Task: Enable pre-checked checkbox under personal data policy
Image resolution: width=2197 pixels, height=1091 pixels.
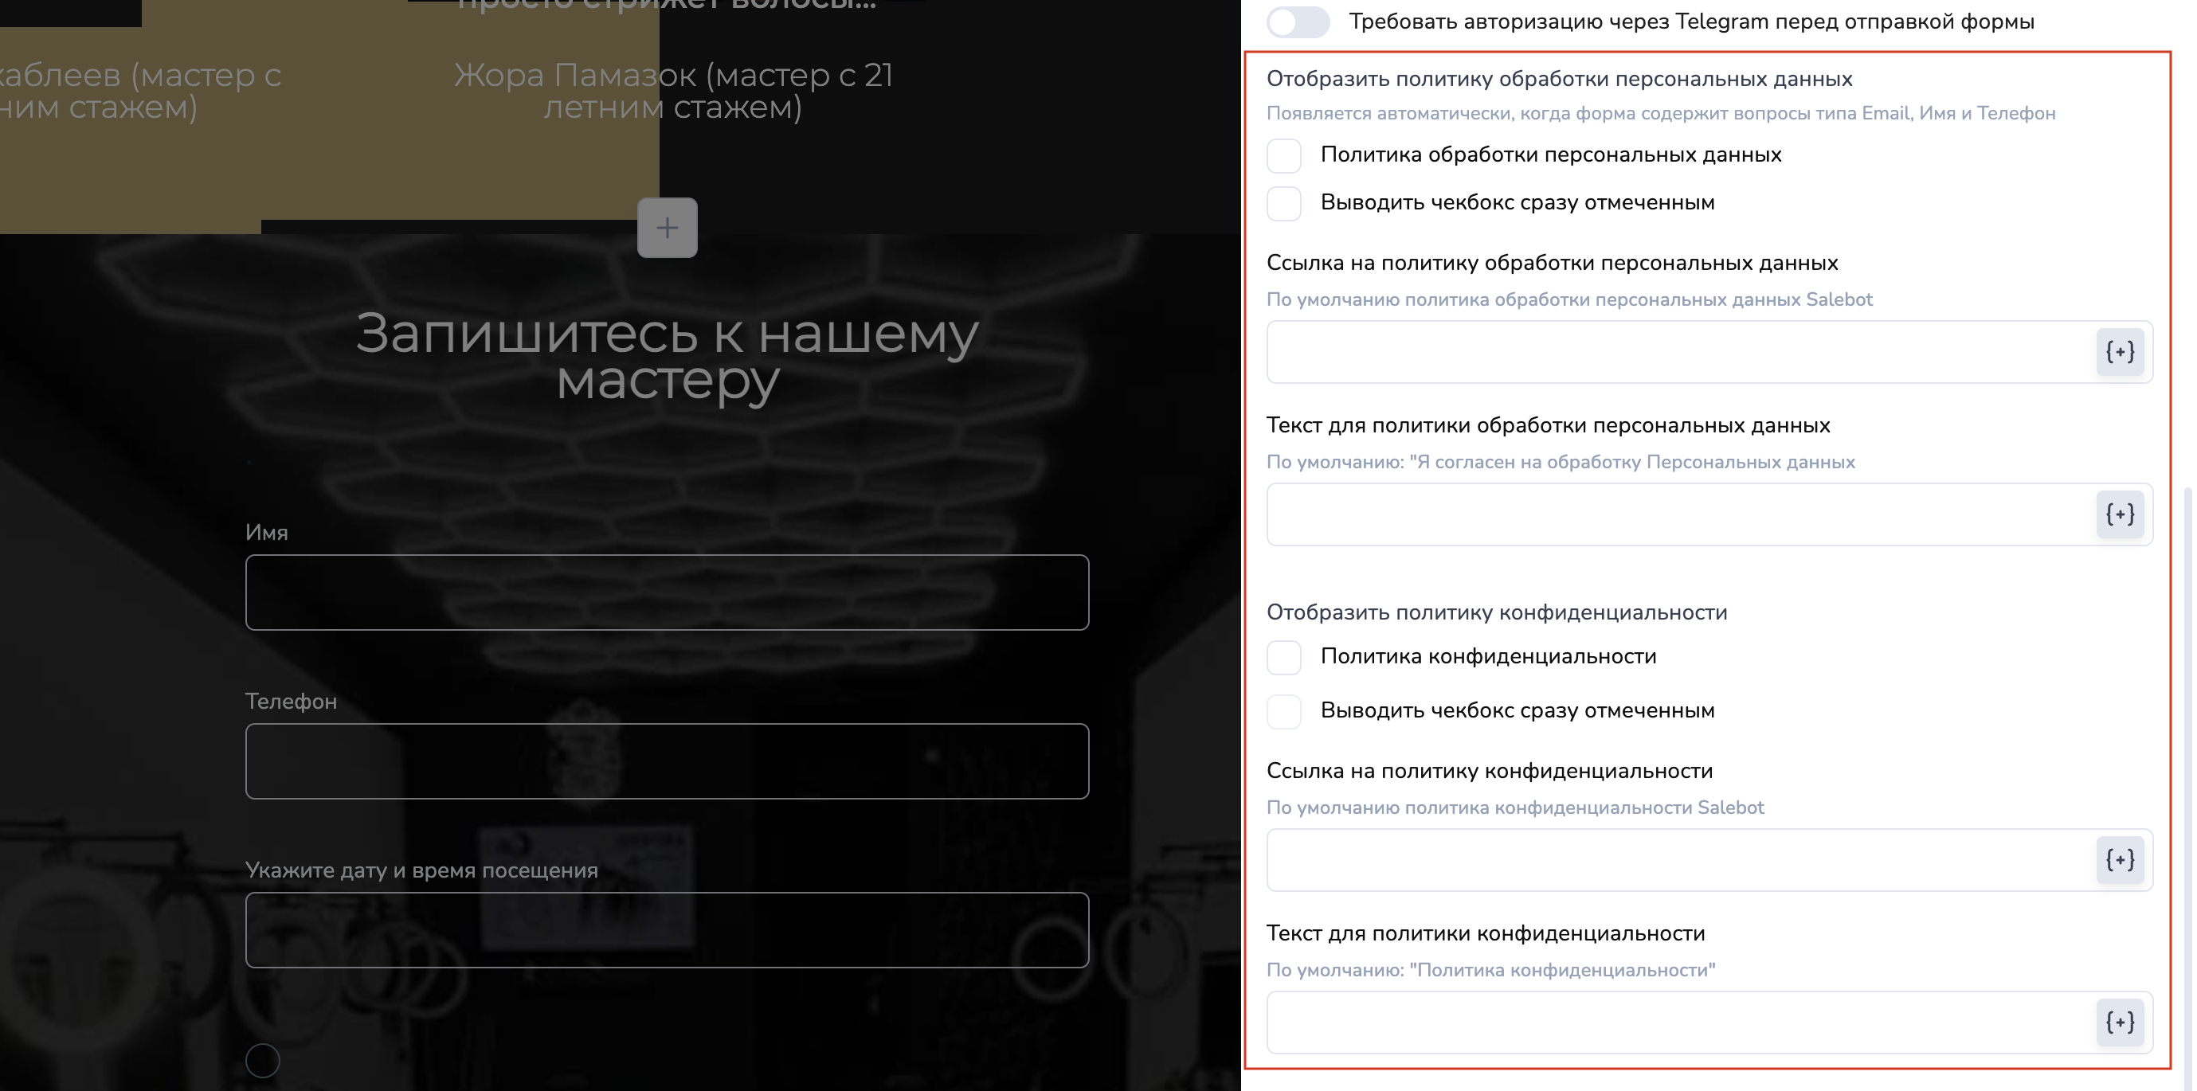Action: 1283,204
